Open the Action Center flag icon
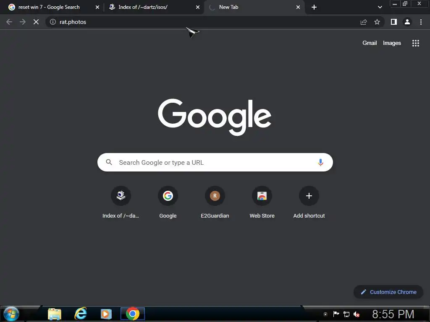The image size is (430, 322). [336, 314]
